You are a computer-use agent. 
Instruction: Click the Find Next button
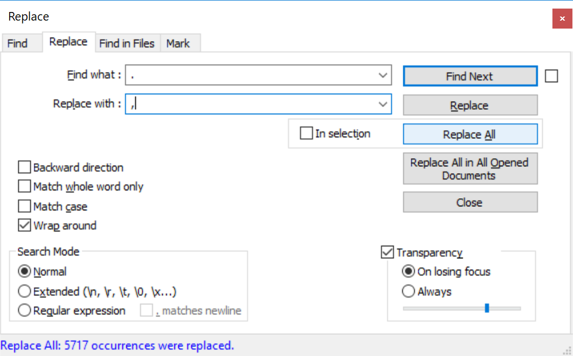point(470,77)
